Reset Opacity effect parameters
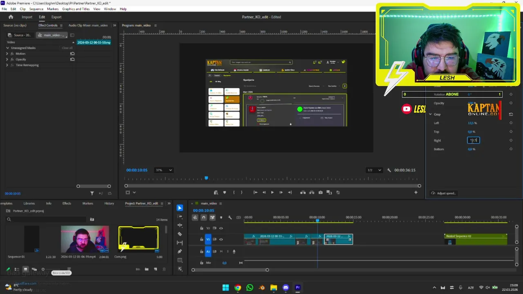 coord(72,59)
